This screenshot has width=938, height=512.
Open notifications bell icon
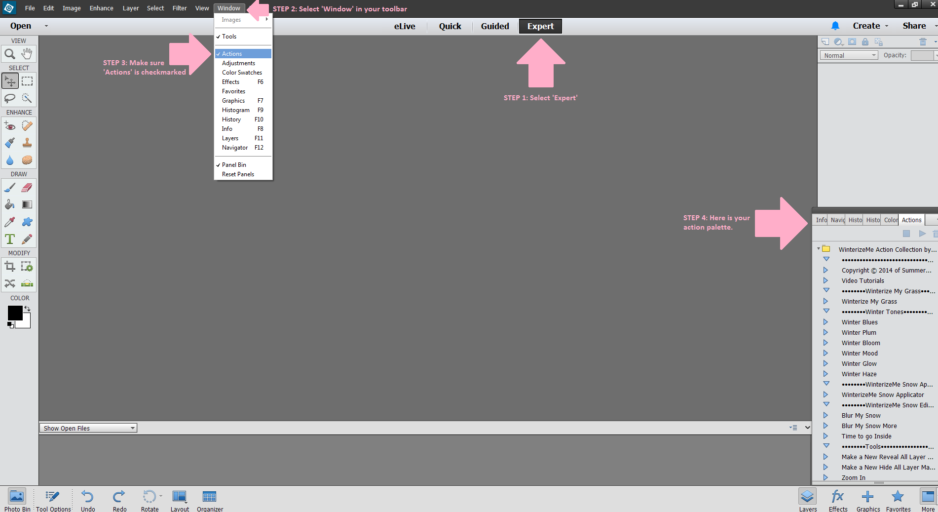click(x=835, y=26)
